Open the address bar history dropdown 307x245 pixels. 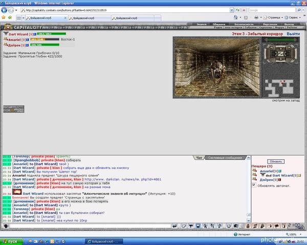[232, 10]
